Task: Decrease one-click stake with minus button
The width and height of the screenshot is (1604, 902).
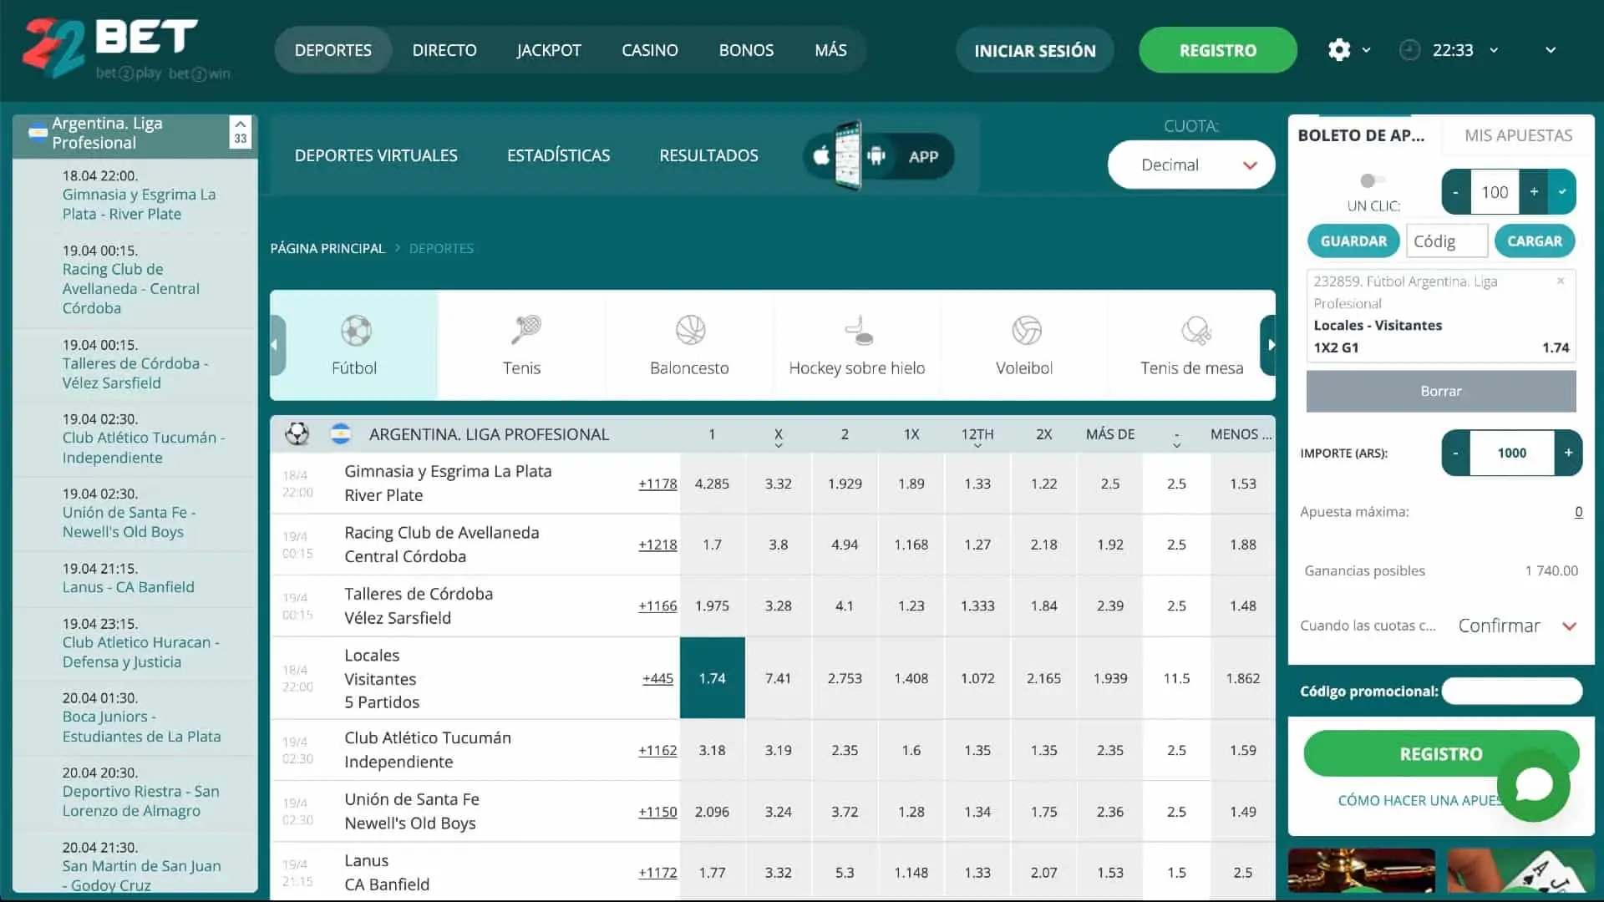Action: click(x=1456, y=192)
